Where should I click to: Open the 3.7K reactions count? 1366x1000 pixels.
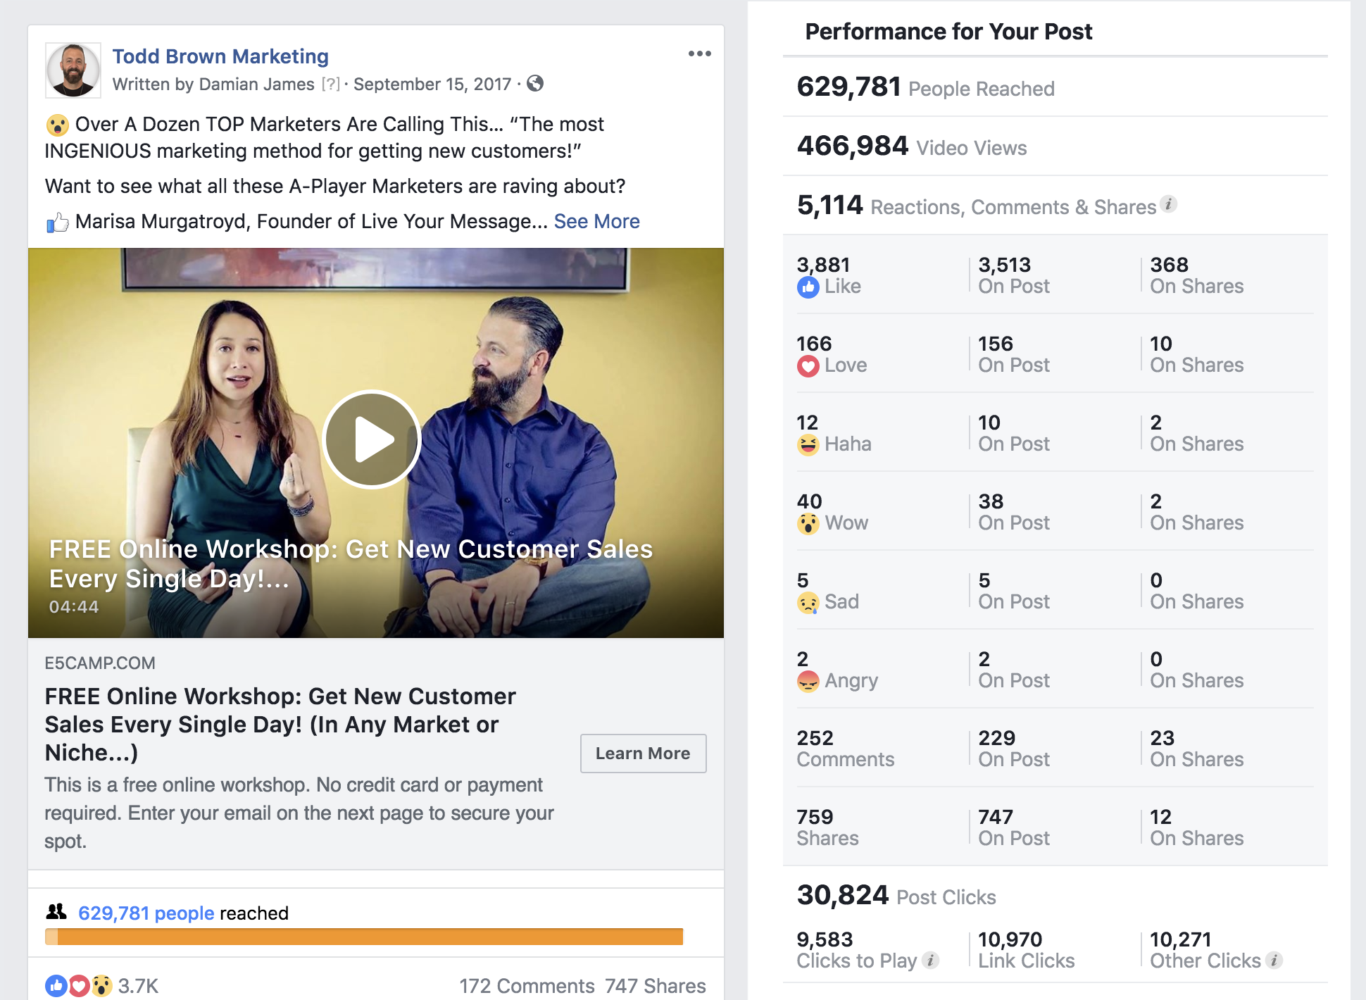(138, 986)
